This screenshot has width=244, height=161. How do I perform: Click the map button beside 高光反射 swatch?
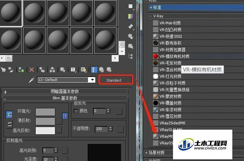click(x=59, y=130)
